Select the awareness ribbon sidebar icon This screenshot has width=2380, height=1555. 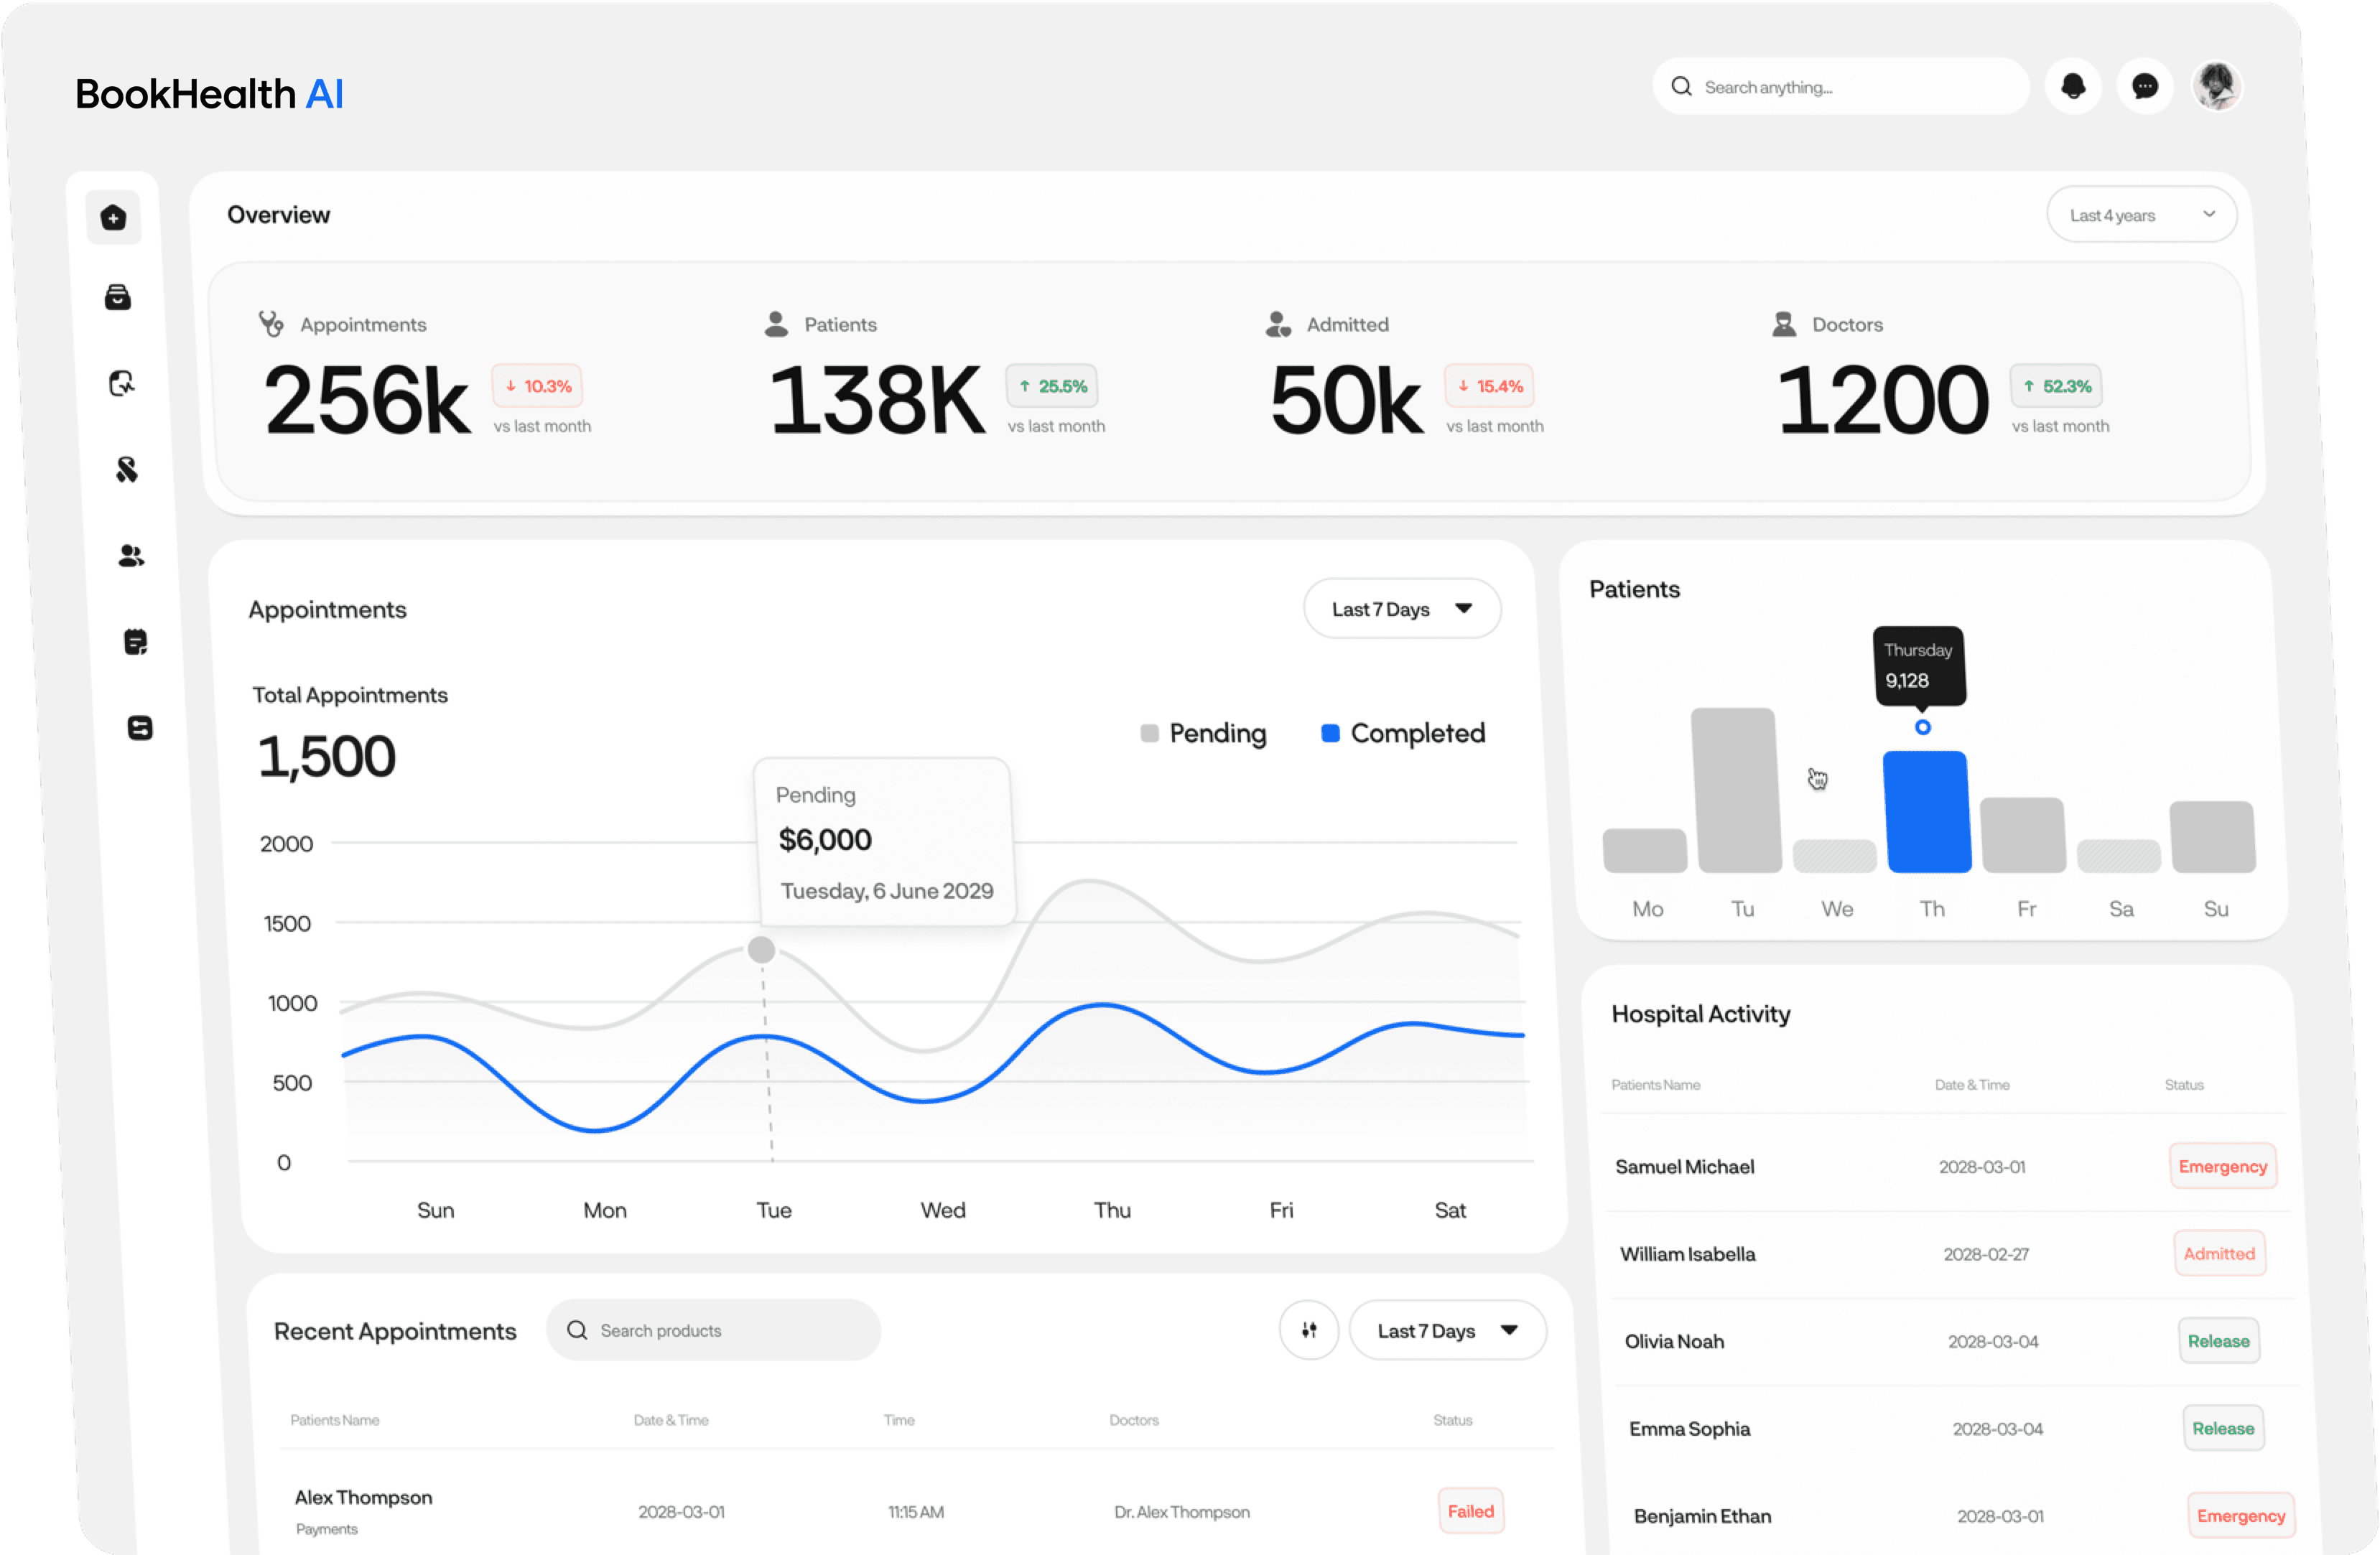coord(127,469)
